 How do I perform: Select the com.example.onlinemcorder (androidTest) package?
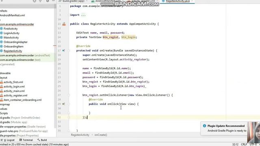point(25,55)
